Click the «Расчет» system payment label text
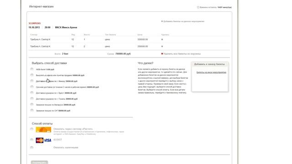The height and width of the screenshot is (164, 292). pyautogui.click(x=73, y=129)
